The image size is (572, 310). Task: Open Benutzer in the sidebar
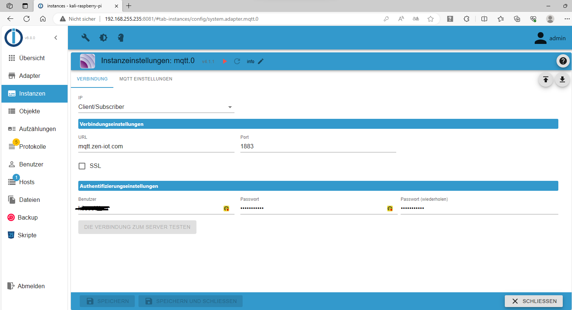(x=35, y=164)
